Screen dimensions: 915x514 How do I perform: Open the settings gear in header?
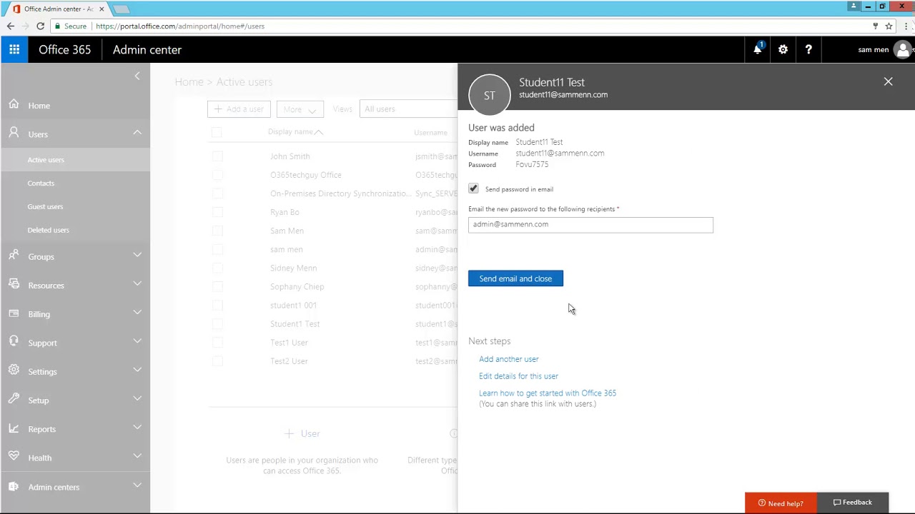[x=783, y=49]
